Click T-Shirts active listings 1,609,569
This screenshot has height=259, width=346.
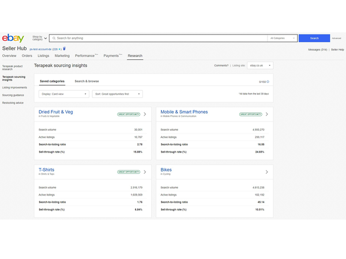point(137,195)
